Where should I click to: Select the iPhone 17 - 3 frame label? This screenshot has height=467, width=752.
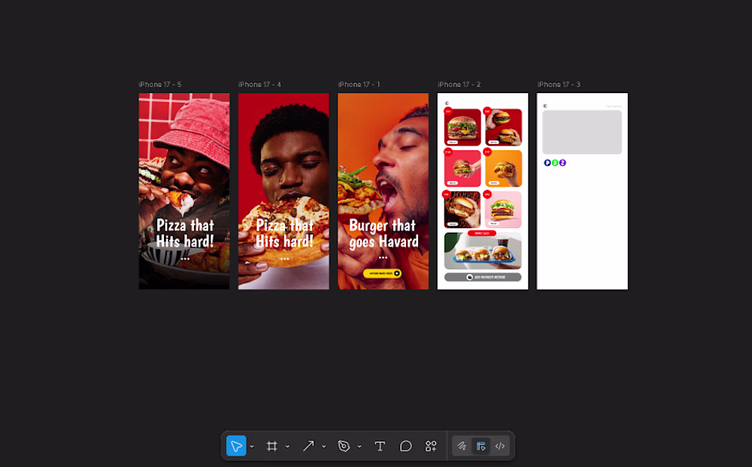point(559,84)
